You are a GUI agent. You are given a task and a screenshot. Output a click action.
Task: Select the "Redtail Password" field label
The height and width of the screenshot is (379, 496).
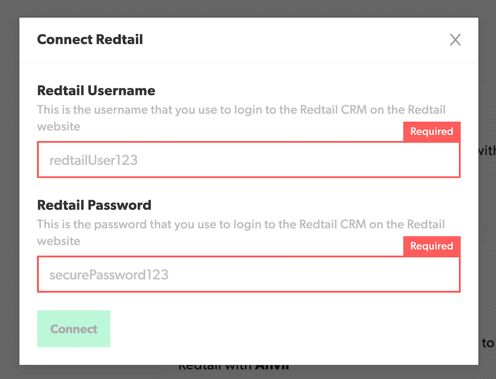tap(94, 205)
